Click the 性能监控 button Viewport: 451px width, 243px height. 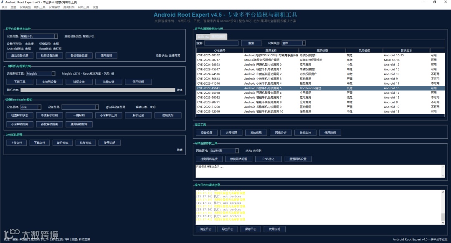tap(305, 133)
